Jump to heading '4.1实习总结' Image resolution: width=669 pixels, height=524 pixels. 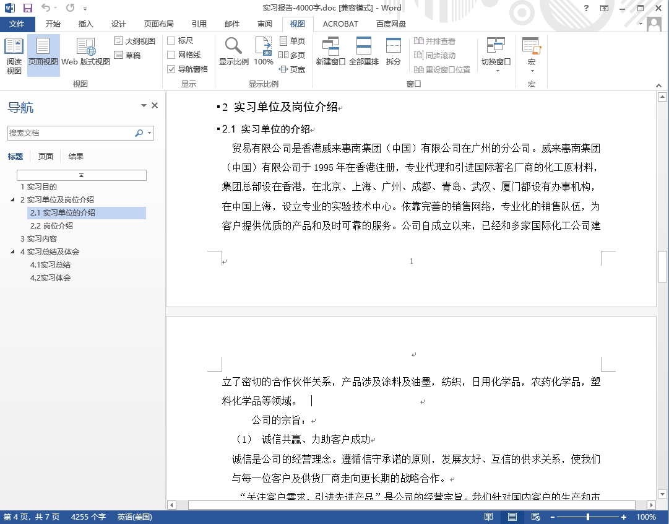(50, 265)
